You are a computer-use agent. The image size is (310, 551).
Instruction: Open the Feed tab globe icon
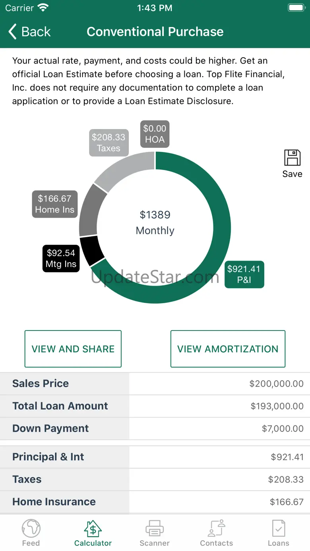tap(31, 528)
